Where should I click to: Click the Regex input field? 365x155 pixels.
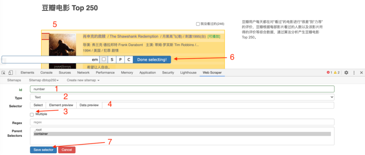pyautogui.click(x=182, y=122)
